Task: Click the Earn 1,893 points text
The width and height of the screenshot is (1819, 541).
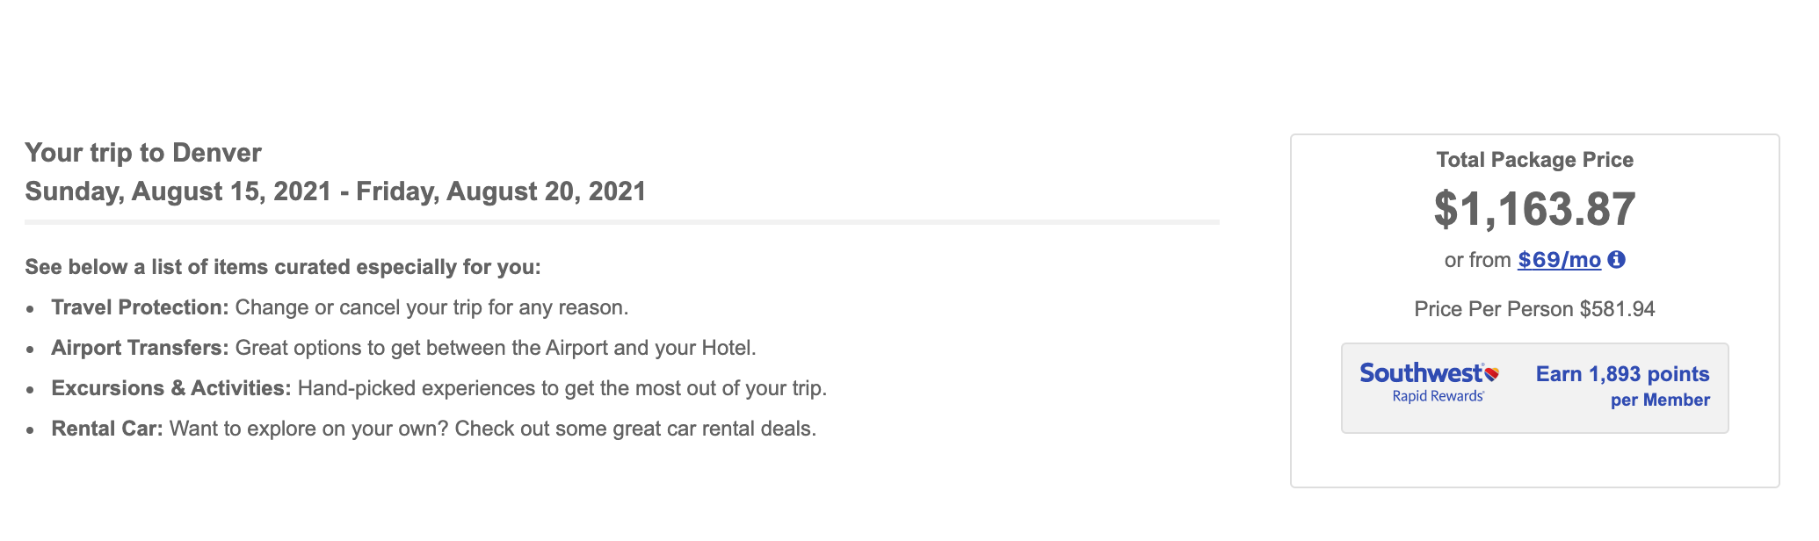Action: 1622,374
